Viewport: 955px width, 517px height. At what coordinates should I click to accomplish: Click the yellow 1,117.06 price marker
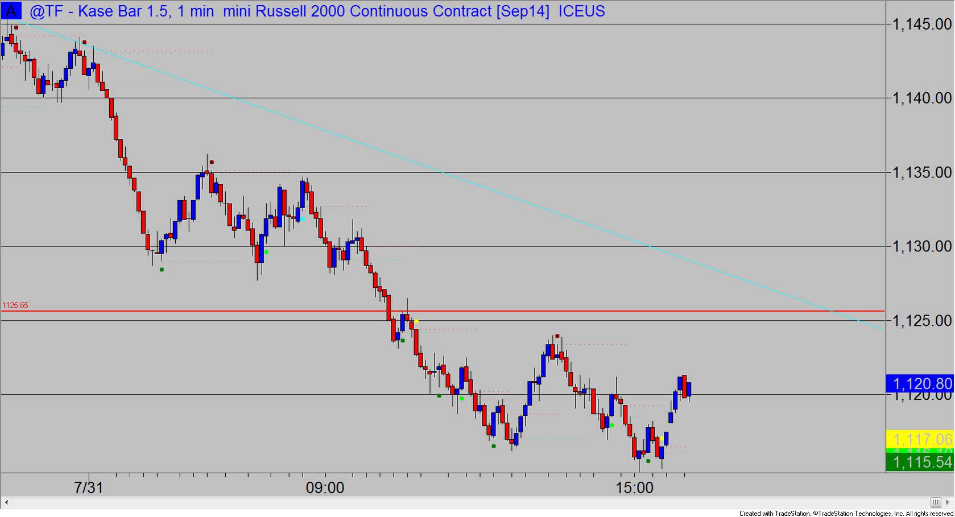point(920,439)
